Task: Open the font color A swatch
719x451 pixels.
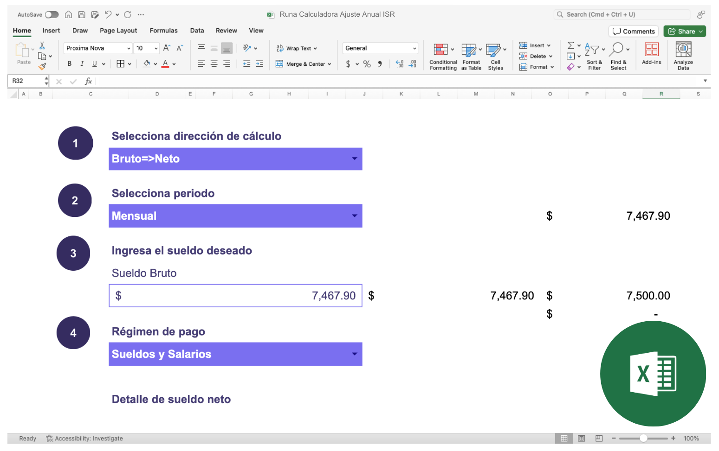Action: pos(165,64)
